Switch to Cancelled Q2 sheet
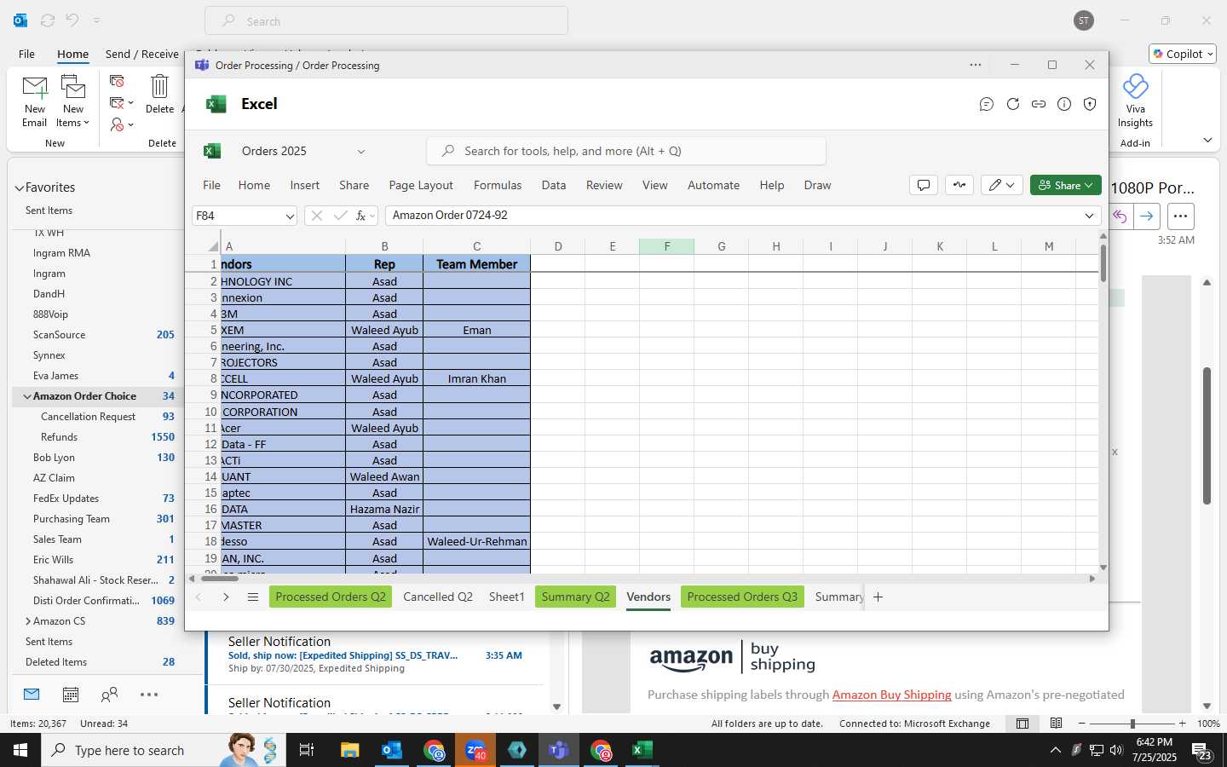 pos(438,597)
